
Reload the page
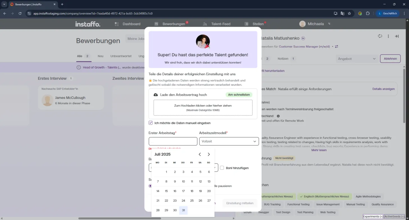click(20, 13)
